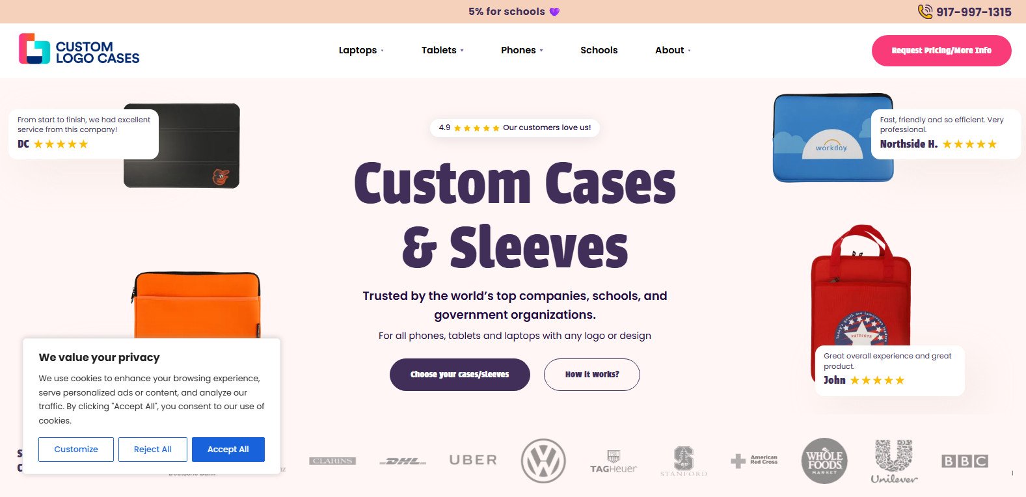Accept all cookies
The image size is (1026, 497).
(x=228, y=450)
